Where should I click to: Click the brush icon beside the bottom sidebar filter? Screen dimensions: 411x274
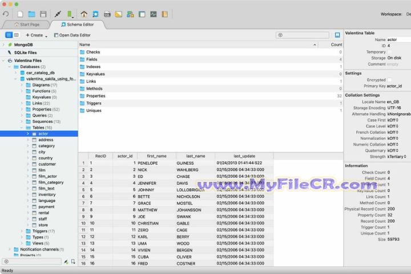tap(66, 261)
